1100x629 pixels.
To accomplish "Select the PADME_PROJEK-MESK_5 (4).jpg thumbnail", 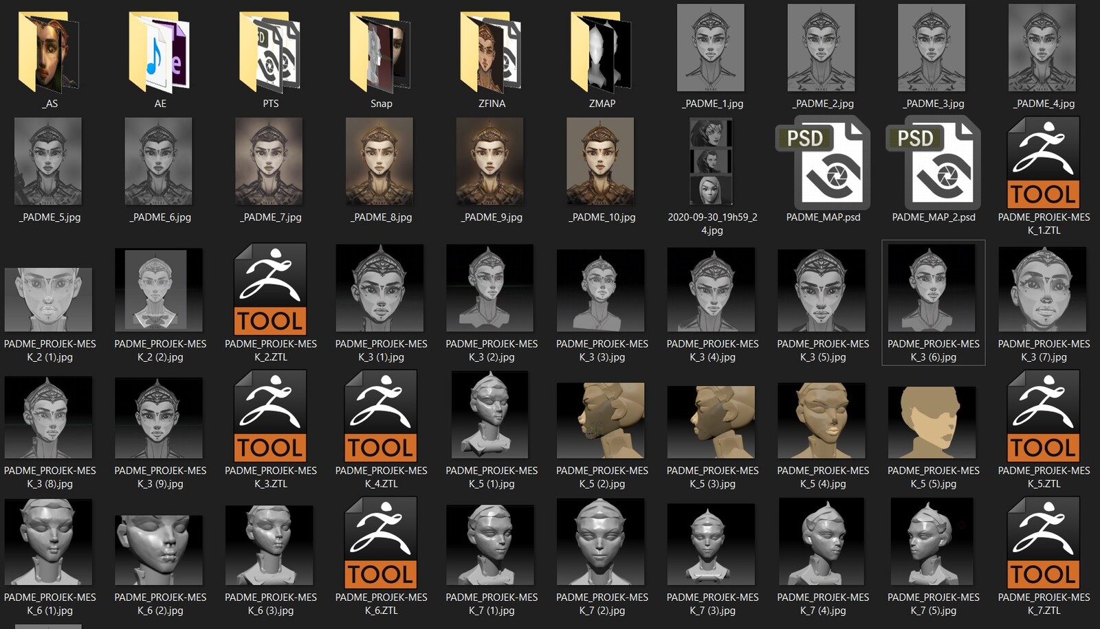I will [x=822, y=420].
